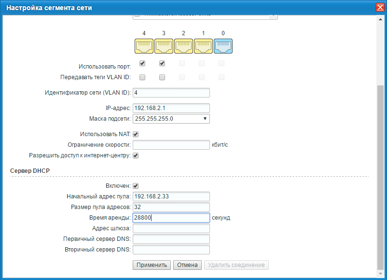The image size is (387, 280).
Task: Close the network segment settings dialog
Action: click(x=380, y=8)
